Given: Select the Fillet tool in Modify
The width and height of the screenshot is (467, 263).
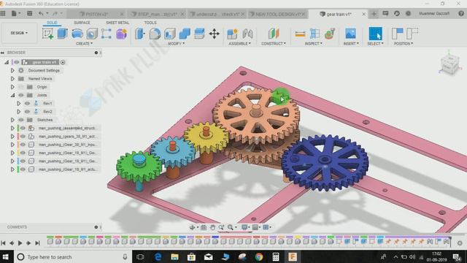Looking at the screenshot, I should [x=155, y=34].
